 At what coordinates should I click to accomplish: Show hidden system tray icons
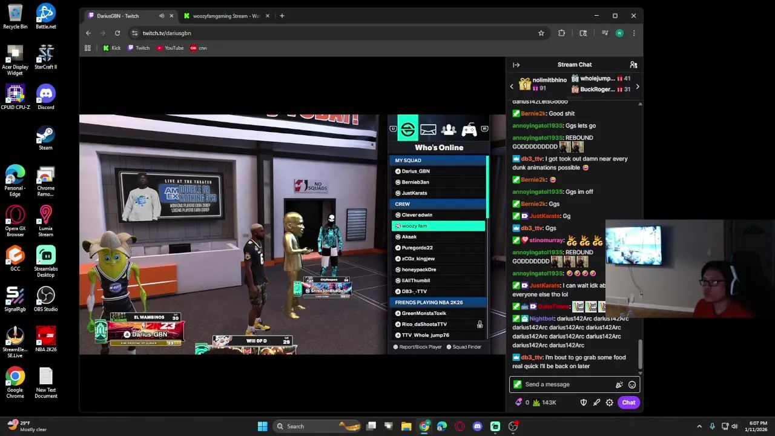pyautogui.click(x=699, y=426)
